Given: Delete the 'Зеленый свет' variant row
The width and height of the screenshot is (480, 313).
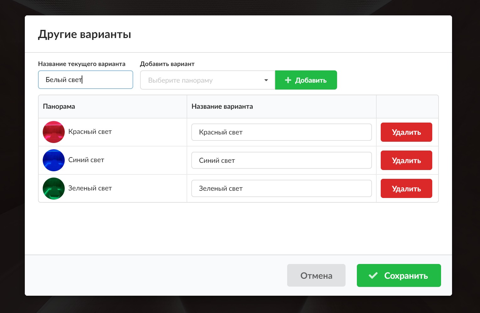Looking at the screenshot, I should pyautogui.click(x=406, y=189).
